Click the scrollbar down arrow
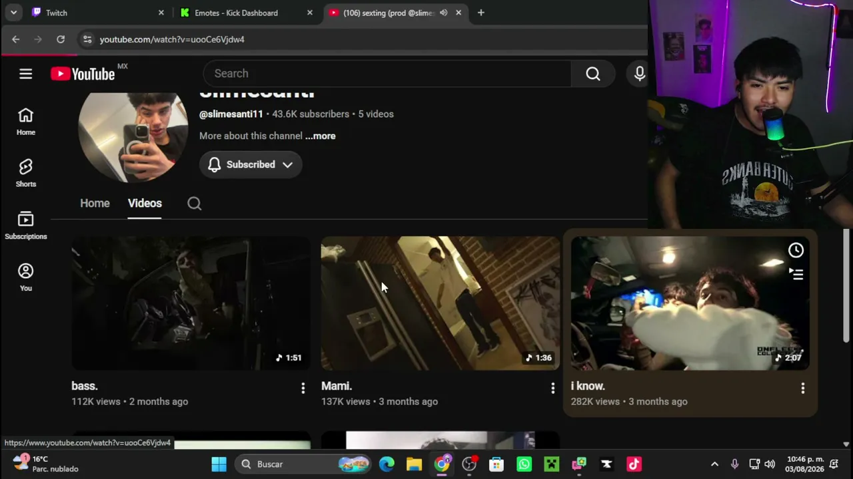Image resolution: width=853 pixels, height=479 pixels. tap(846, 444)
